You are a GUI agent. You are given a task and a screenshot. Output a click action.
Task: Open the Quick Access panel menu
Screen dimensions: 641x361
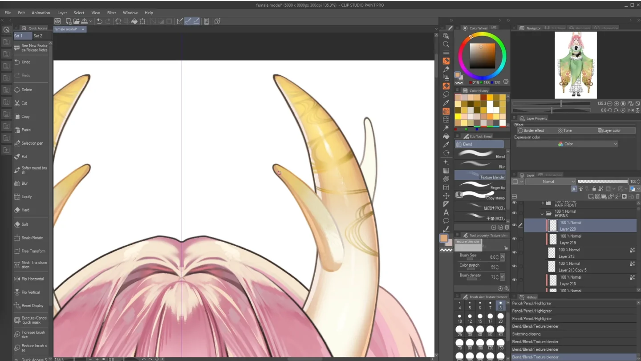tap(16, 28)
